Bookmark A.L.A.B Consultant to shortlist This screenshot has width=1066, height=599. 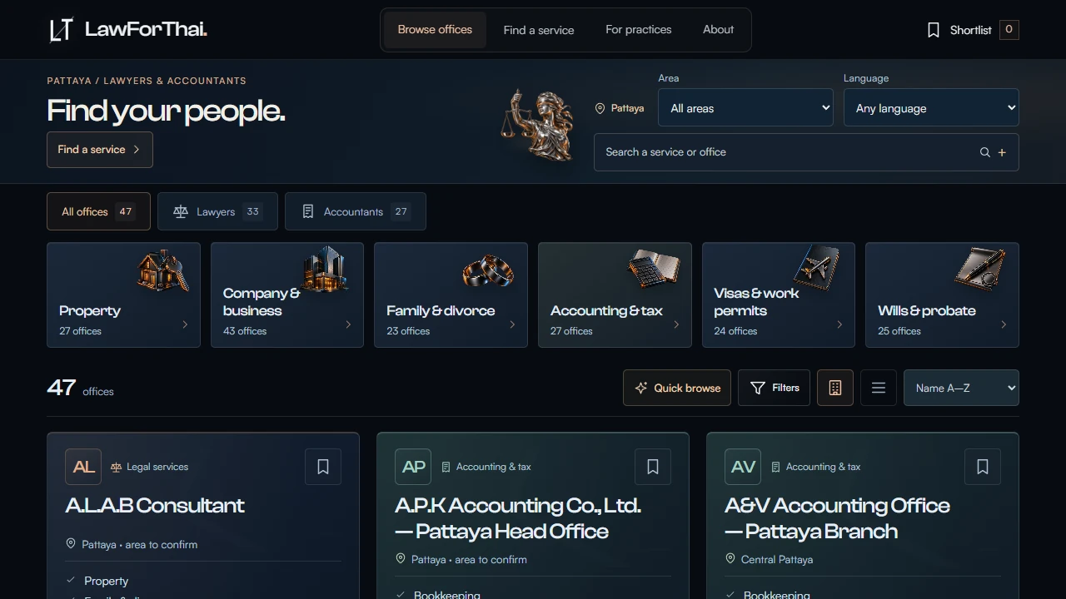[x=323, y=467]
